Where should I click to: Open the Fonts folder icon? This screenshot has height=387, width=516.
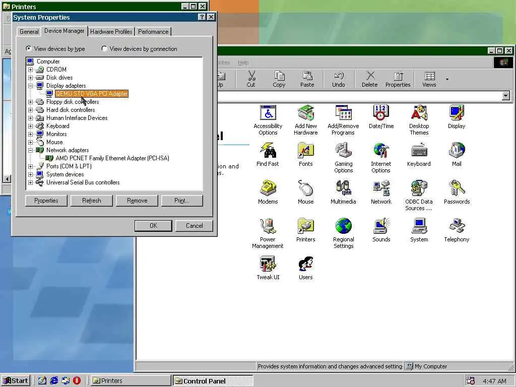pos(306,155)
